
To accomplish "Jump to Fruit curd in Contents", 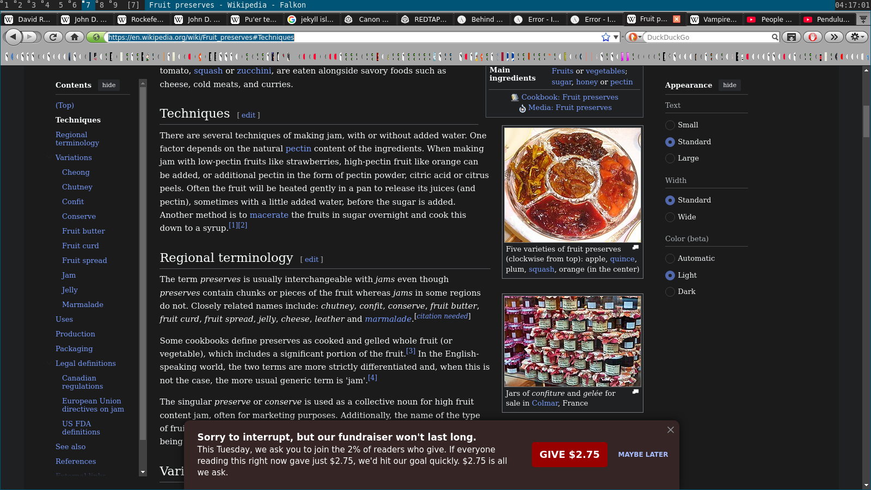I will (x=81, y=246).
